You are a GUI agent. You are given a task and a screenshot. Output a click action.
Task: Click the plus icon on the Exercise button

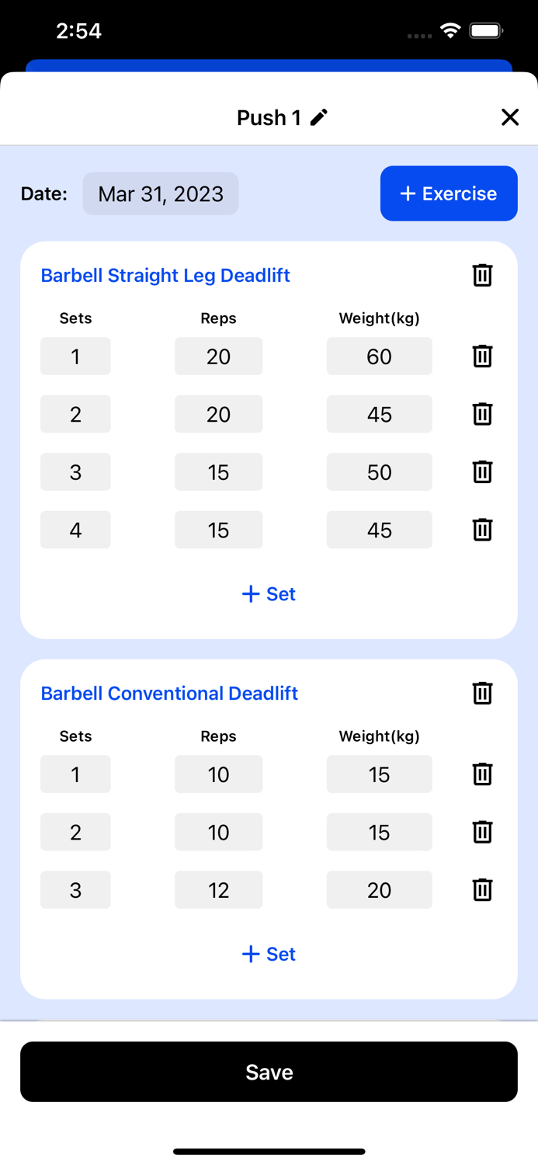(408, 193)
